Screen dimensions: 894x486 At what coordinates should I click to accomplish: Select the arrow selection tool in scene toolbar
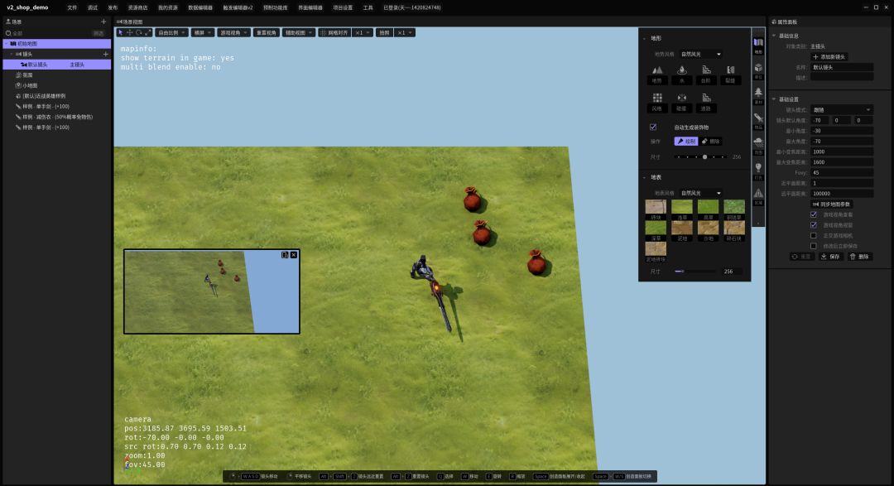120,32
